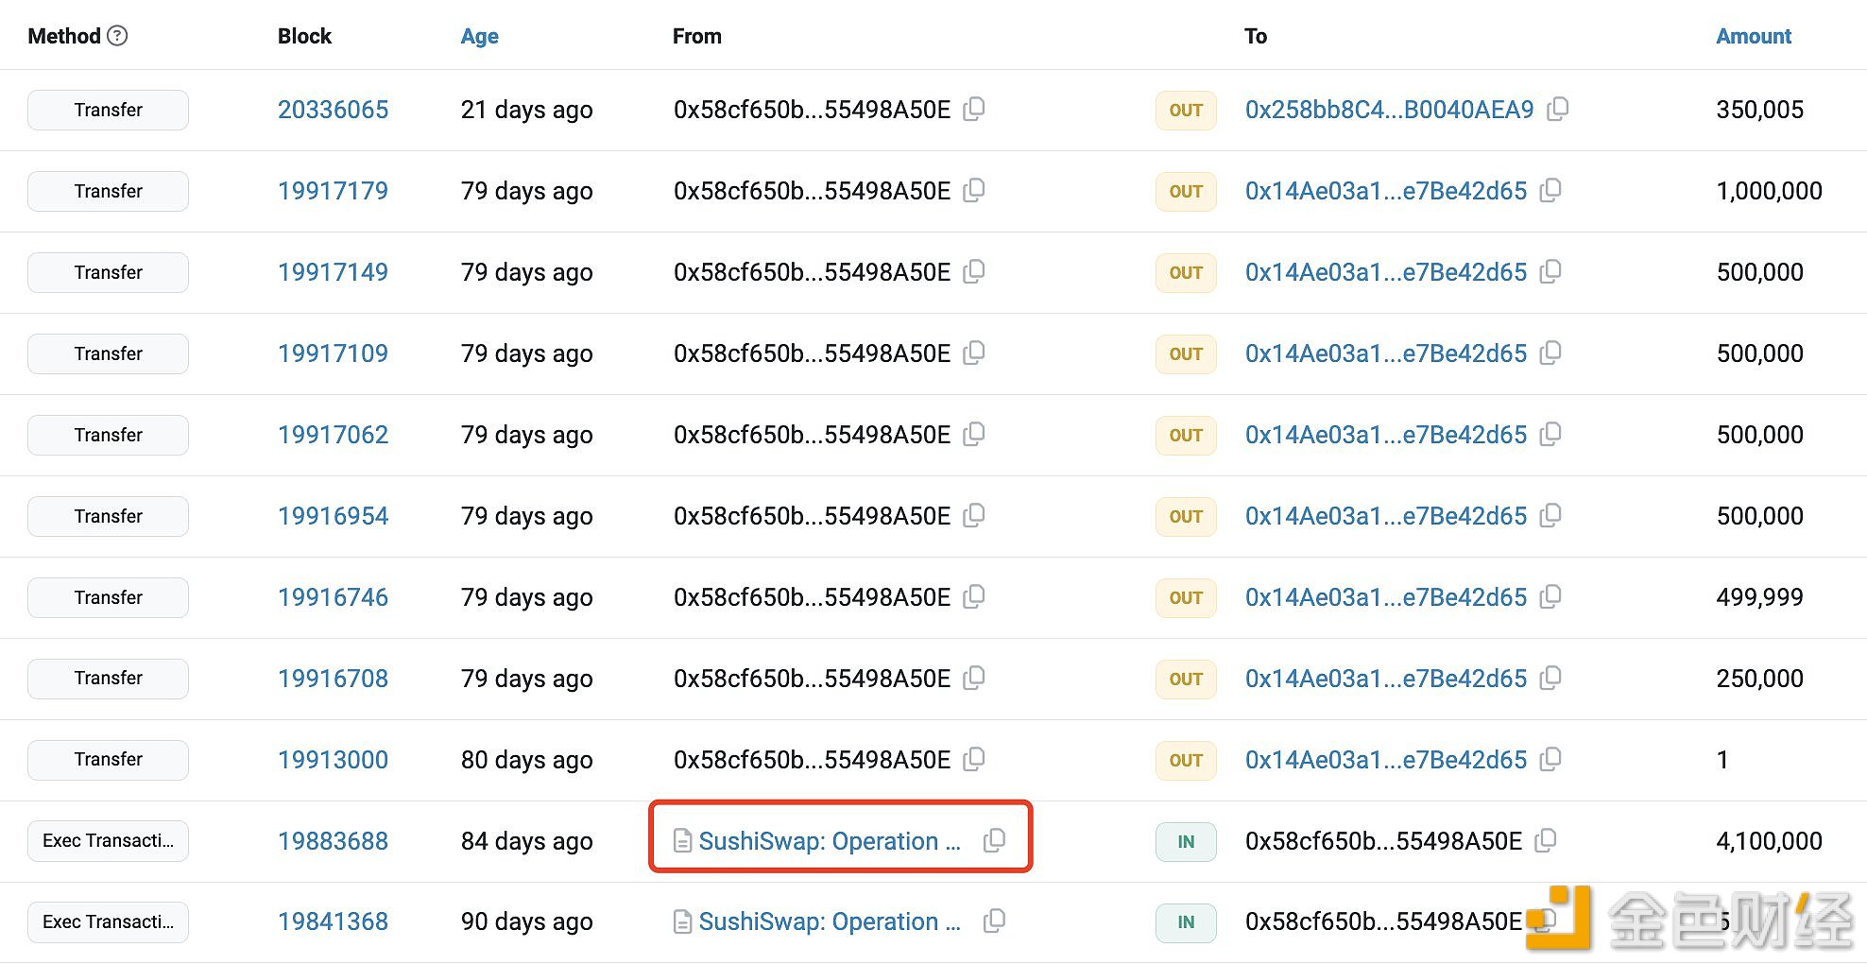Screen dimensions: 1867x964
Task: Click contract file icon in block 19841368 row
Action: pyautogui.click(x=682, y=921)
